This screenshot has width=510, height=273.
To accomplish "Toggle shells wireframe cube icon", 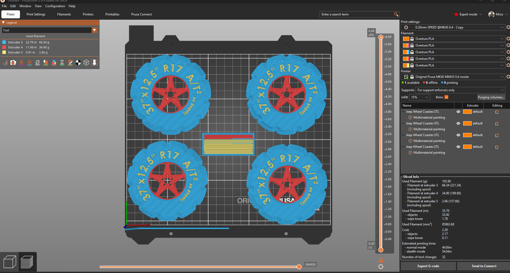I will pyautogui.click(x=86, y=62).
